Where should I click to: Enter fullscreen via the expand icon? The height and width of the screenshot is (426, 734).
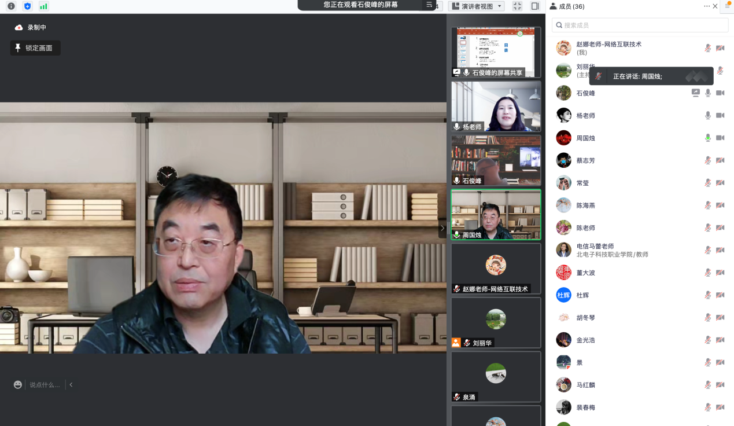[x=517, y=6]
